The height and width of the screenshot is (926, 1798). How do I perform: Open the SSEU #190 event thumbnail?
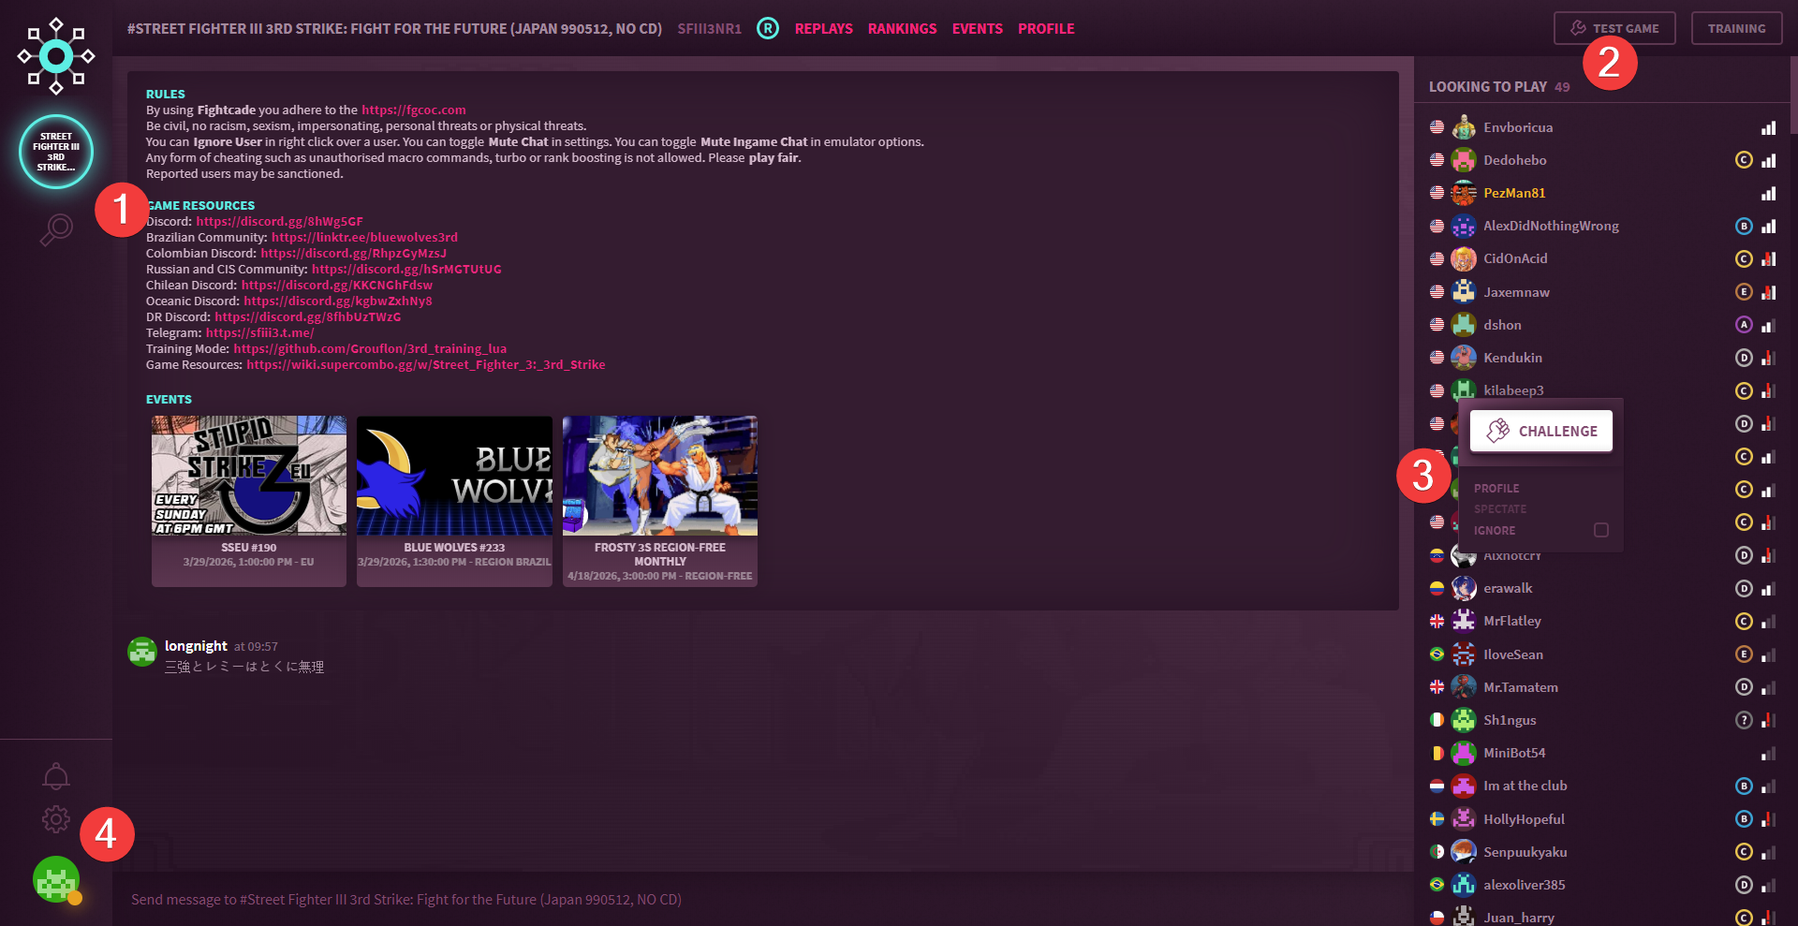249,476
